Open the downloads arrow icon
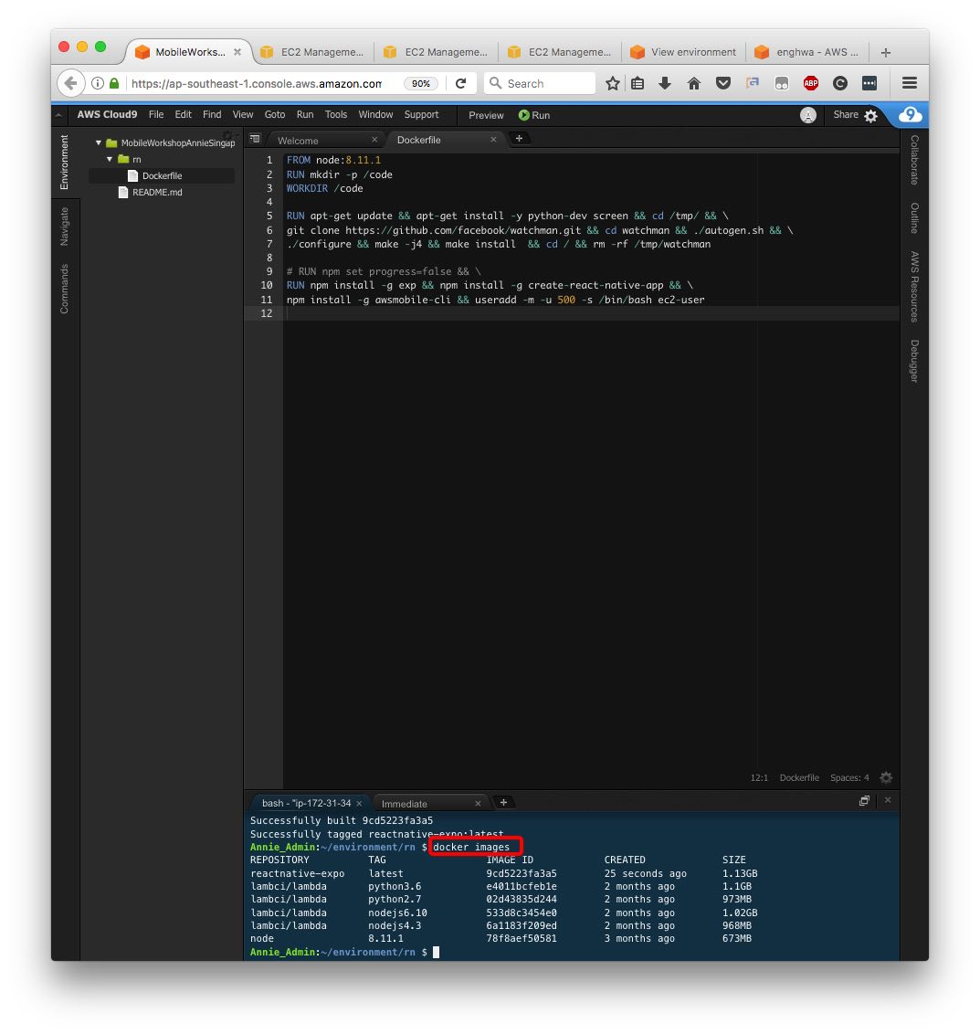Image resolution: width=980 pixels, height=1034 pixels. 665,83
